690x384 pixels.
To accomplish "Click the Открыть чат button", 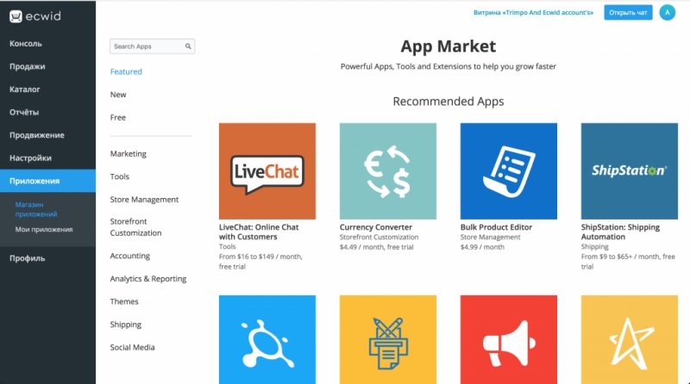I will pos(628,12).
